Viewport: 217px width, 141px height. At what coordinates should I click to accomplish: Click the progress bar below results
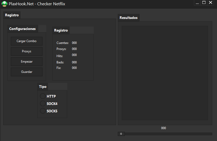coord(165,134)
